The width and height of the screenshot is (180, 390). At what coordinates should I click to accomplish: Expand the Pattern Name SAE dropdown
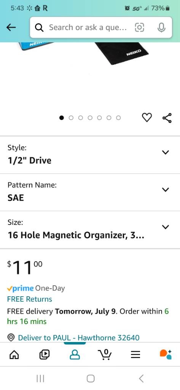90,192
